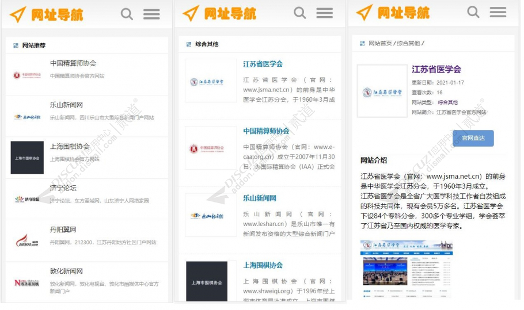Click 丹阳翼网 212300 logo thumbnail

27,240
